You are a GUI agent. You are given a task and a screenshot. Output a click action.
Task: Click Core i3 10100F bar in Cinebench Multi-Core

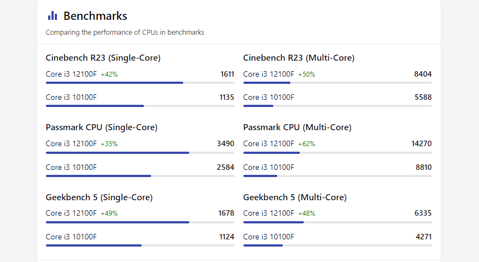258,106
